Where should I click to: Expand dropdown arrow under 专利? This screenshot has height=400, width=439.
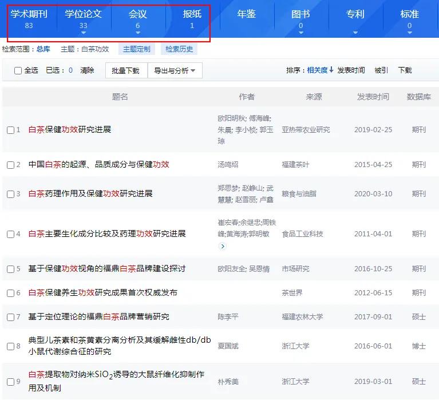pyautogui.click(x=355, y=33)
